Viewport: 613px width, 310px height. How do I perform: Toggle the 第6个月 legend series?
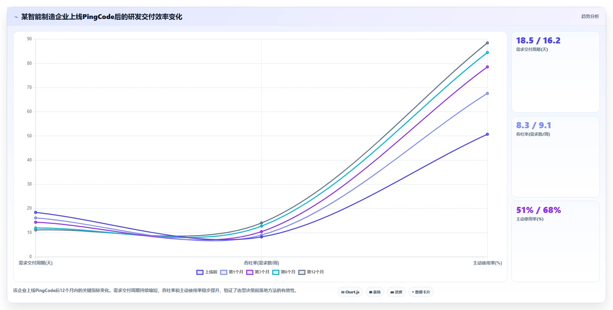(284, 272)
